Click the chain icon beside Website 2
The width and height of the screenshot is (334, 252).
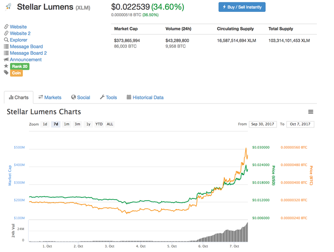tap(6, 33)
